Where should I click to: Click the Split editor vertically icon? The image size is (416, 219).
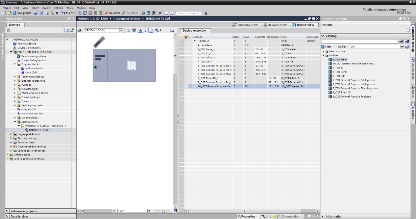click(171, 13)
